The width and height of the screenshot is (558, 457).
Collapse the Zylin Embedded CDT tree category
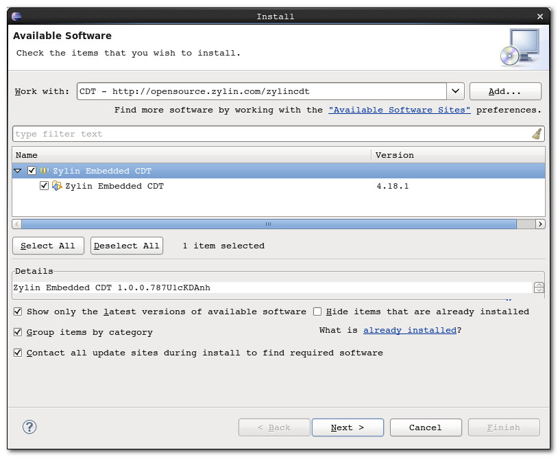point(19,171)
